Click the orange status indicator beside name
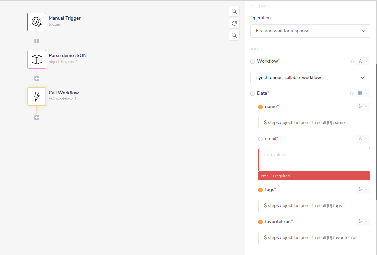The height and width of the screenshot is (255, 377). (260, 107)
